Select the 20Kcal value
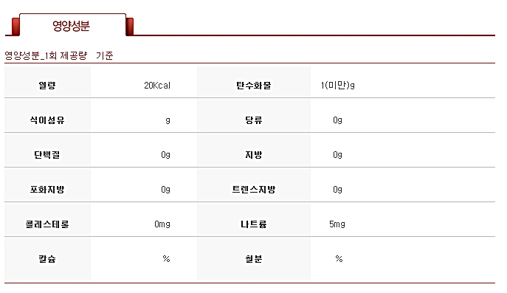 click(157, 86)
